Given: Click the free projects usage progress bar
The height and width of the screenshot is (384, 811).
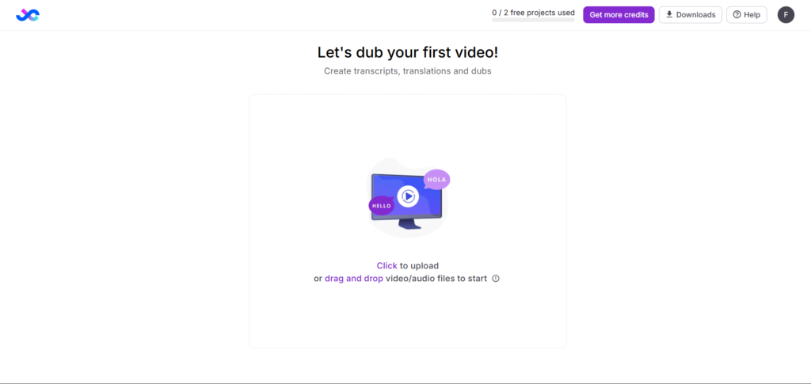Looking at the screenshot, I should pos(532,21).
